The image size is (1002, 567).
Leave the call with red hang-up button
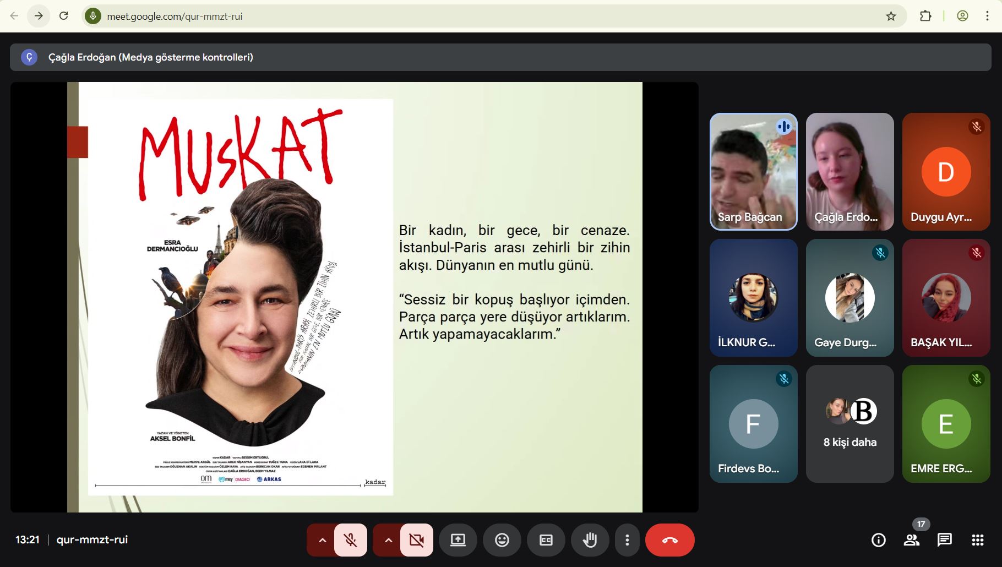coord(669,540)
